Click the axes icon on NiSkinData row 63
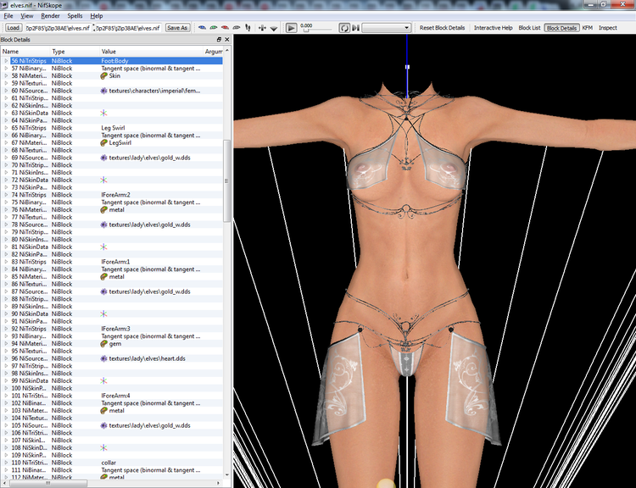 pos(104,113)
